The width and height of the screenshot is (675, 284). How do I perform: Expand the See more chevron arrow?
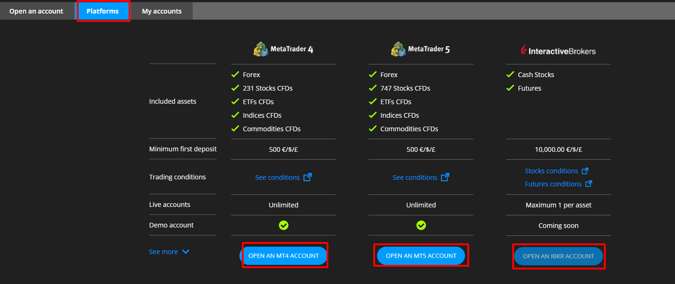pos(186,252)
